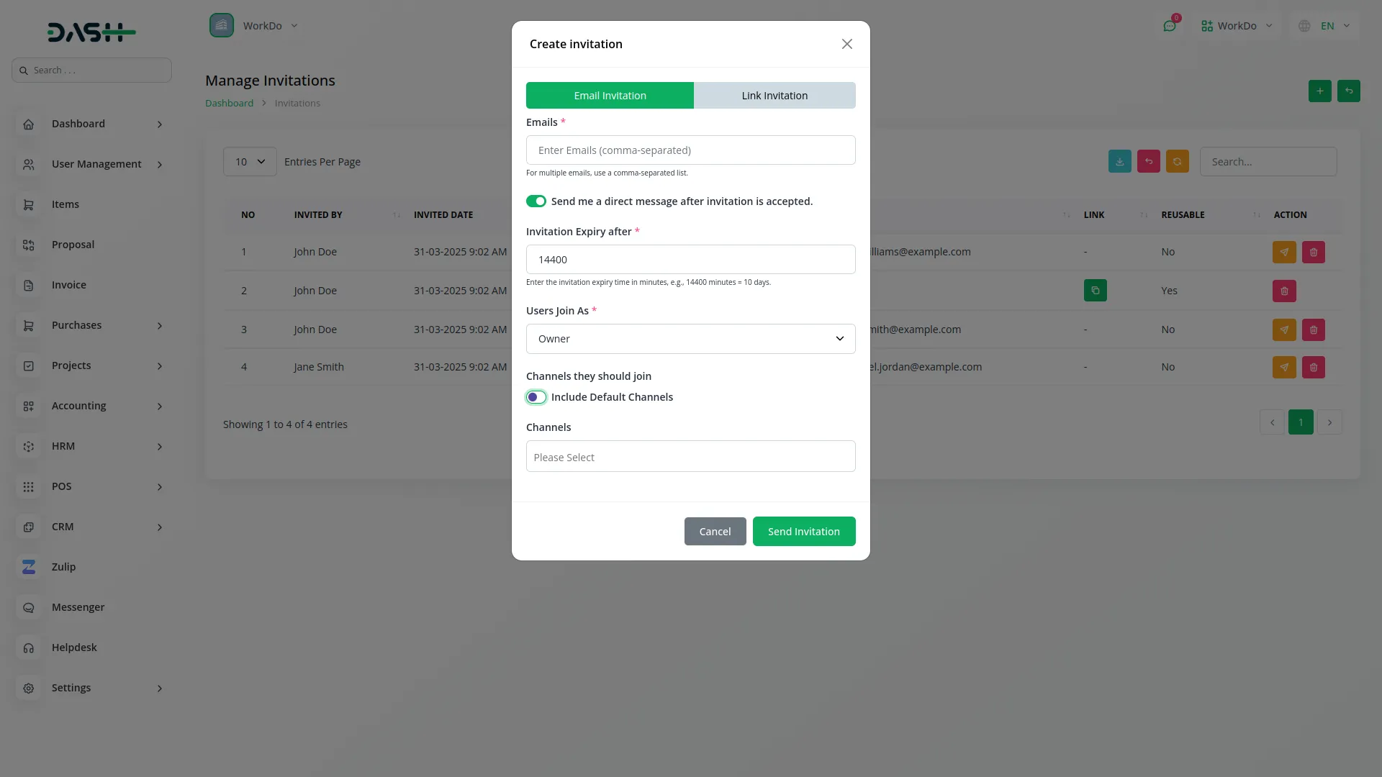Click the blue download icon above the table
Image resolution: width=1382 pixels, height=777 pixels.
[x=1119, y=162]
